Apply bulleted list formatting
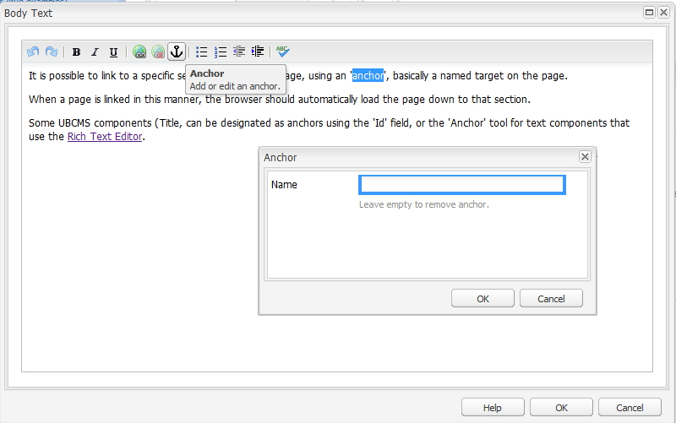Screen dimensions: 676x423 point(202,52)
